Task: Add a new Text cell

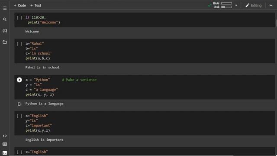Action: [x=35, y=6]
